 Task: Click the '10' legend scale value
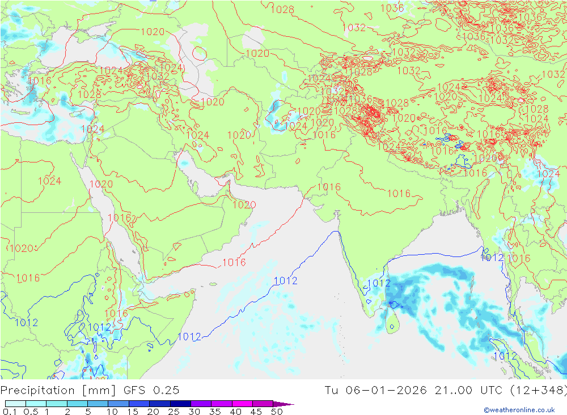pyautogui.click(x=112, y=412)
